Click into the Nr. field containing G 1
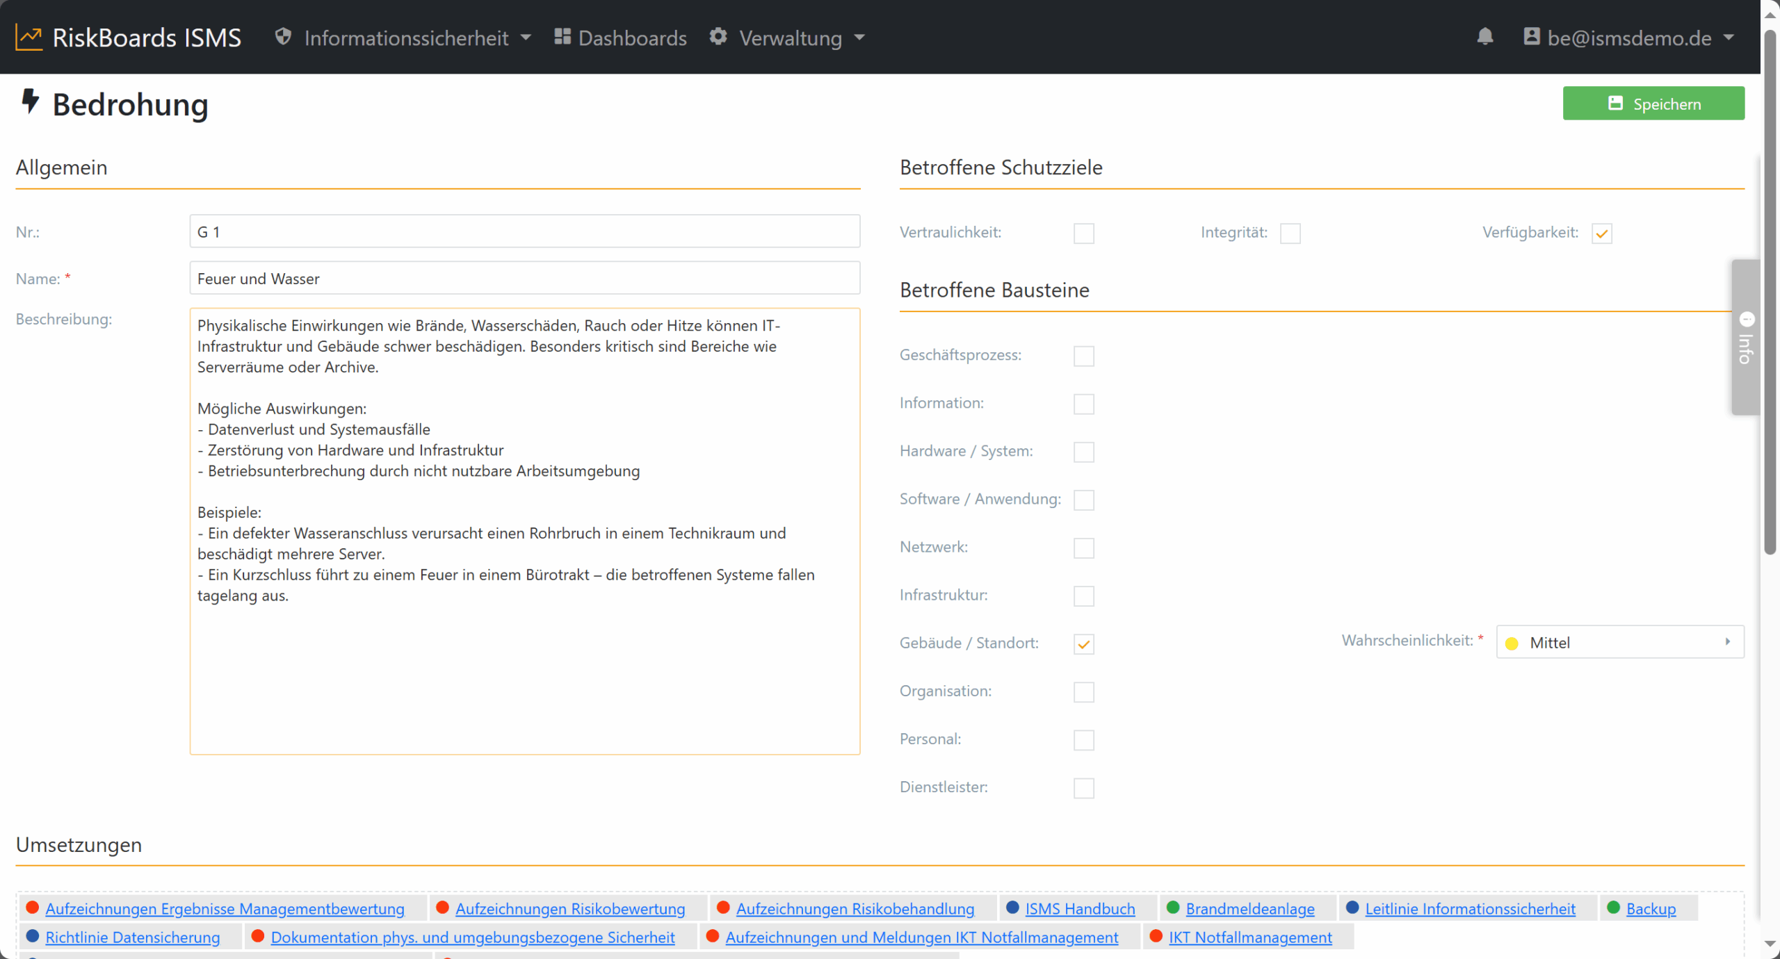 pyautogui.click(x=524, y=231)
